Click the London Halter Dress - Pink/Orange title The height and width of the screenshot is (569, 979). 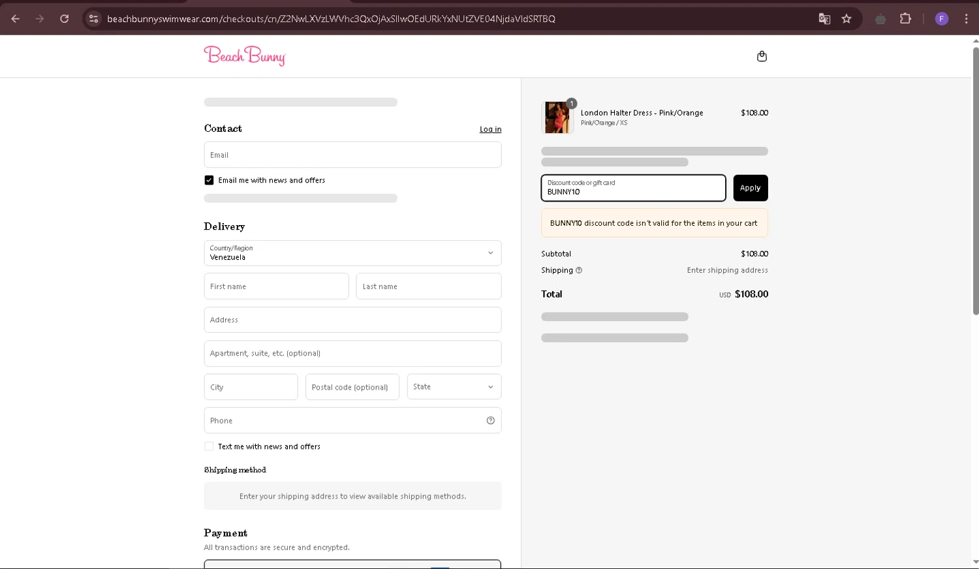[x=642, y=113]
